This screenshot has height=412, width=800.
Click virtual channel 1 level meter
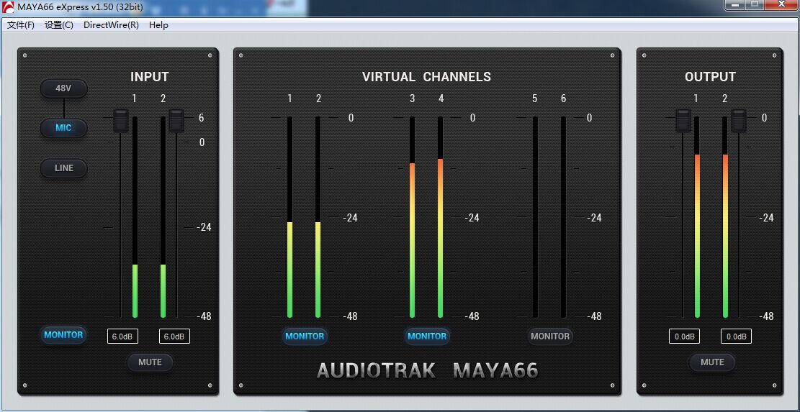click(x=289, y=217)
